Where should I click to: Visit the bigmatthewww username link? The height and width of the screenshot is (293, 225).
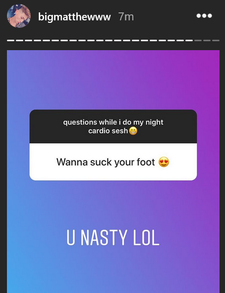click(74, 17)
